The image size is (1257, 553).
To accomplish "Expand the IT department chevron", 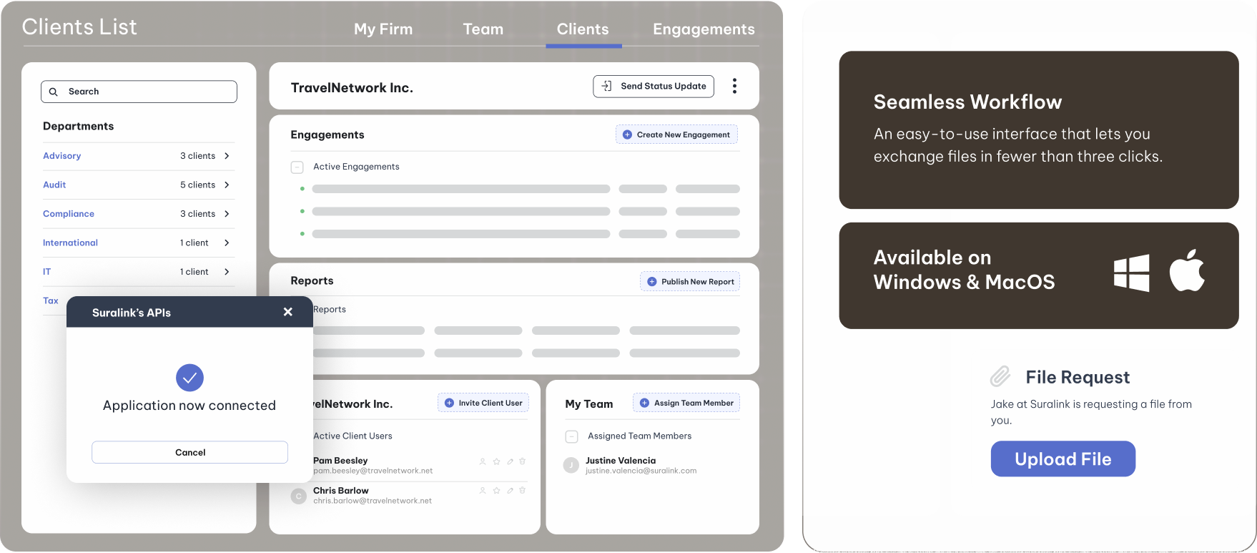I will (227, 272).
